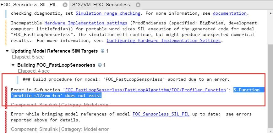
Task: Click orange warning marker beside Incompatible Hardware message
Action: click(x=6, y=32)
